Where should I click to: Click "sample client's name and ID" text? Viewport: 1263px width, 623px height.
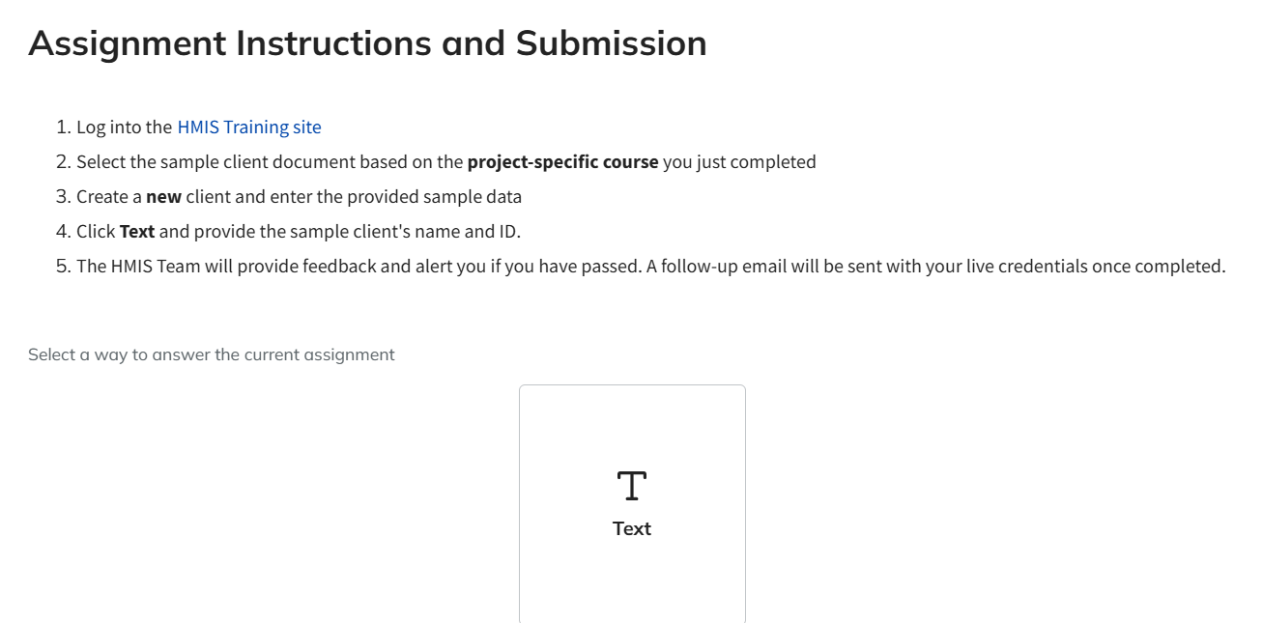(x=405, y=232)
